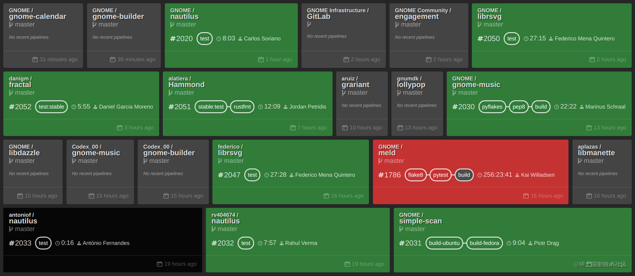The height and width of the screenshot is (276, 635).
Task: Open the test:stable stage badge on fractal
Action: click(x=51, y=107)
